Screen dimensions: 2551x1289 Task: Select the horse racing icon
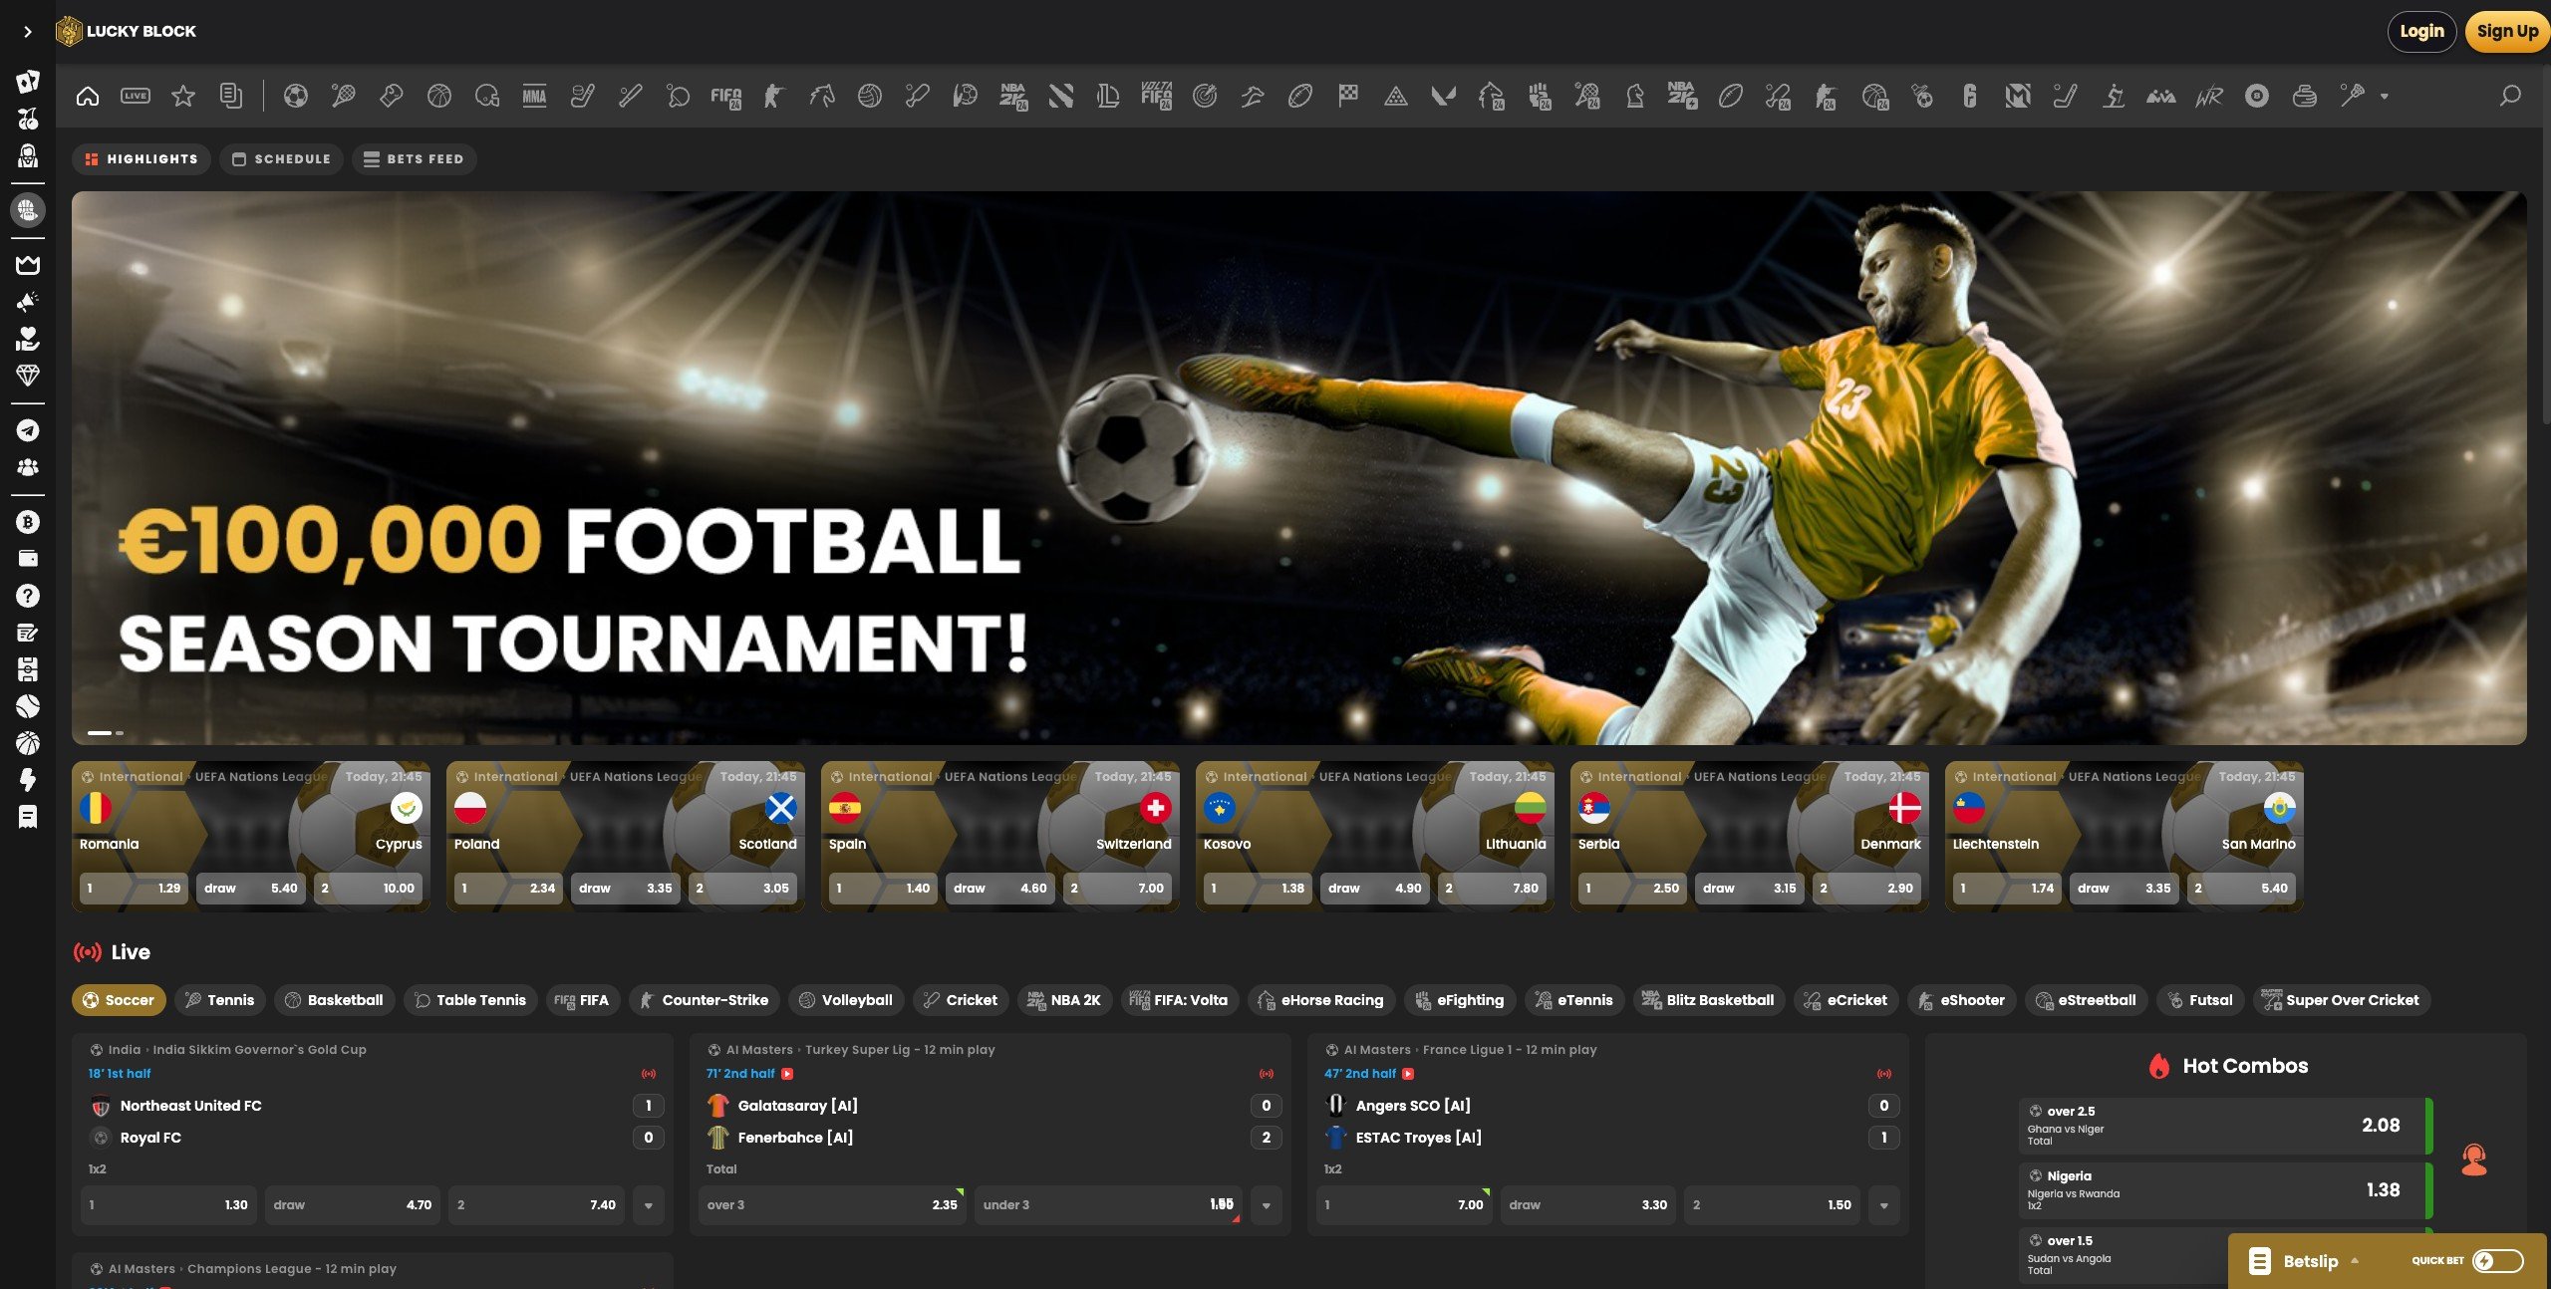(x=822, y=96)
